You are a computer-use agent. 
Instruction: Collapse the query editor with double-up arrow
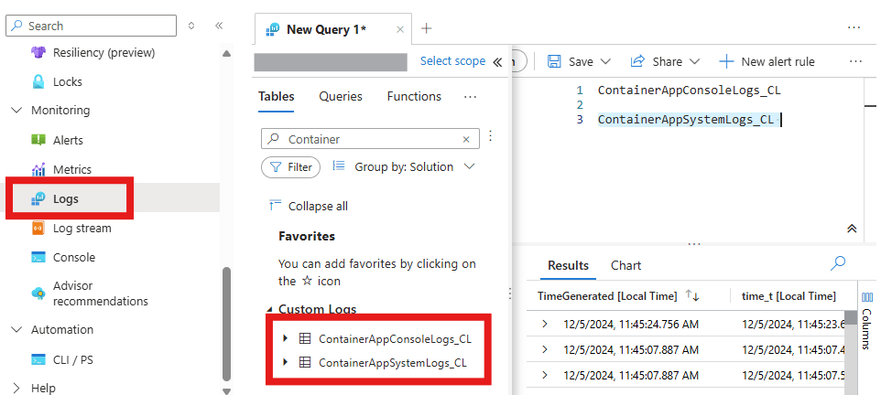pos(852,229)
